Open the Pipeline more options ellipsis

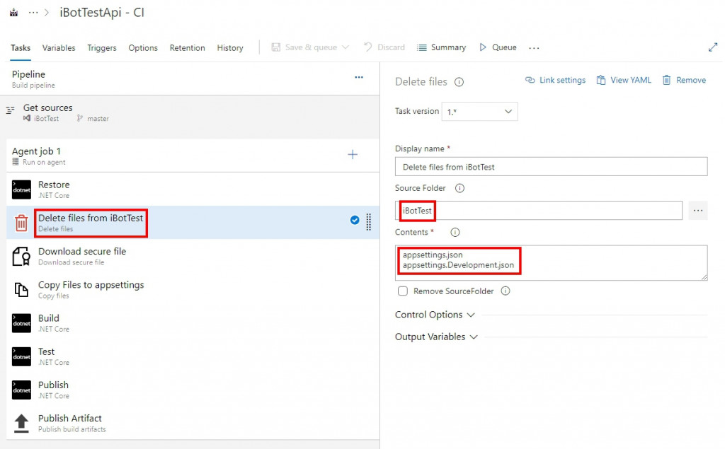pyautogui.click(x=359, y=77)
